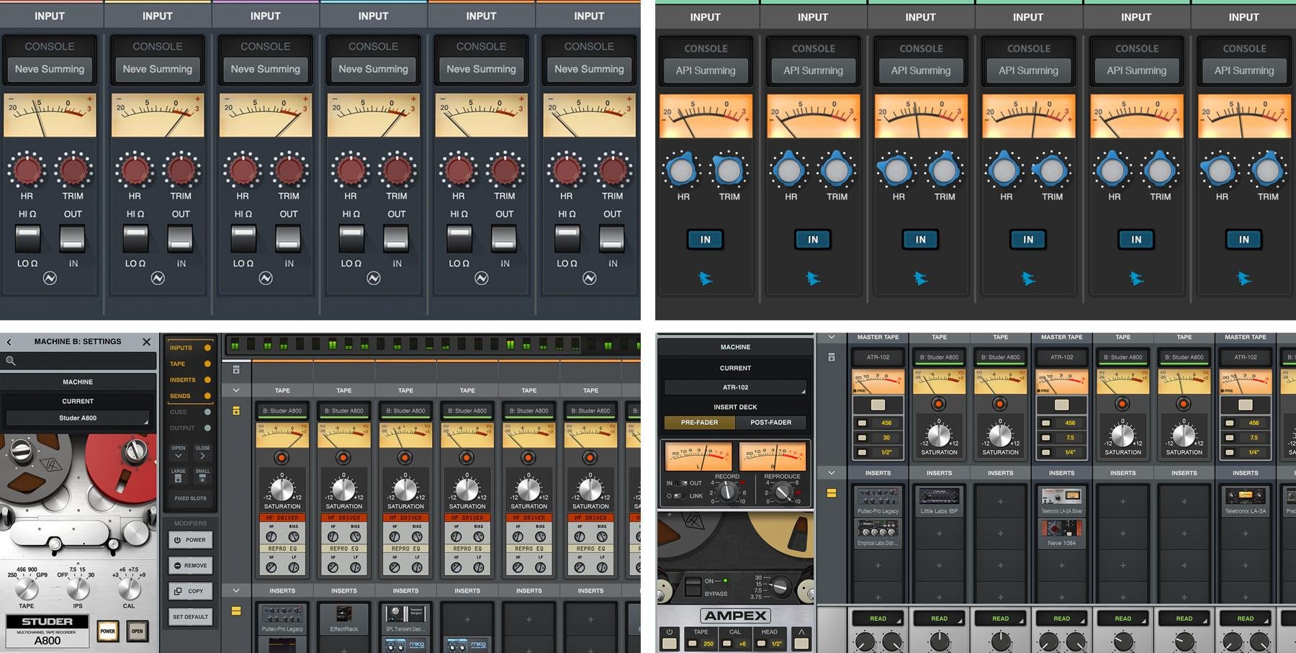
Task: Open the EffectRack insert plugin
Action: tap(344, 618)
